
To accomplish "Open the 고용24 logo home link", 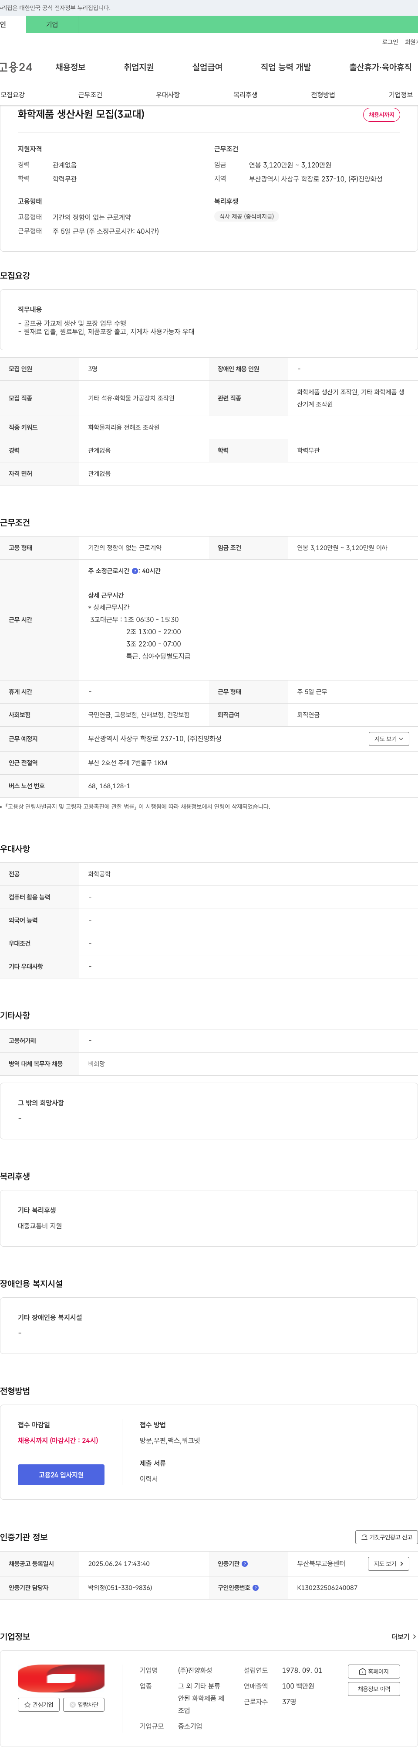I will 16,67.
